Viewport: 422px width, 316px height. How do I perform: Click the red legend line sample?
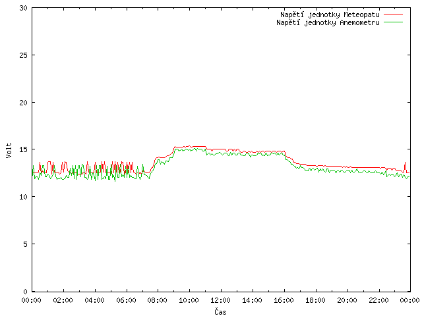(x=393, y=14)
